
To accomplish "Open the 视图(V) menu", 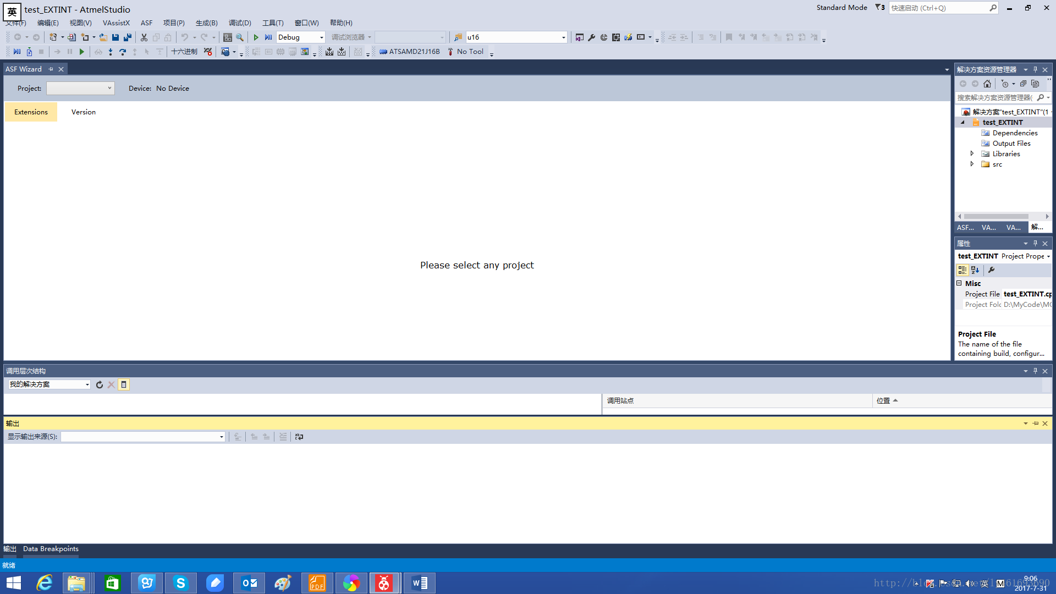I will click(80, 23).
